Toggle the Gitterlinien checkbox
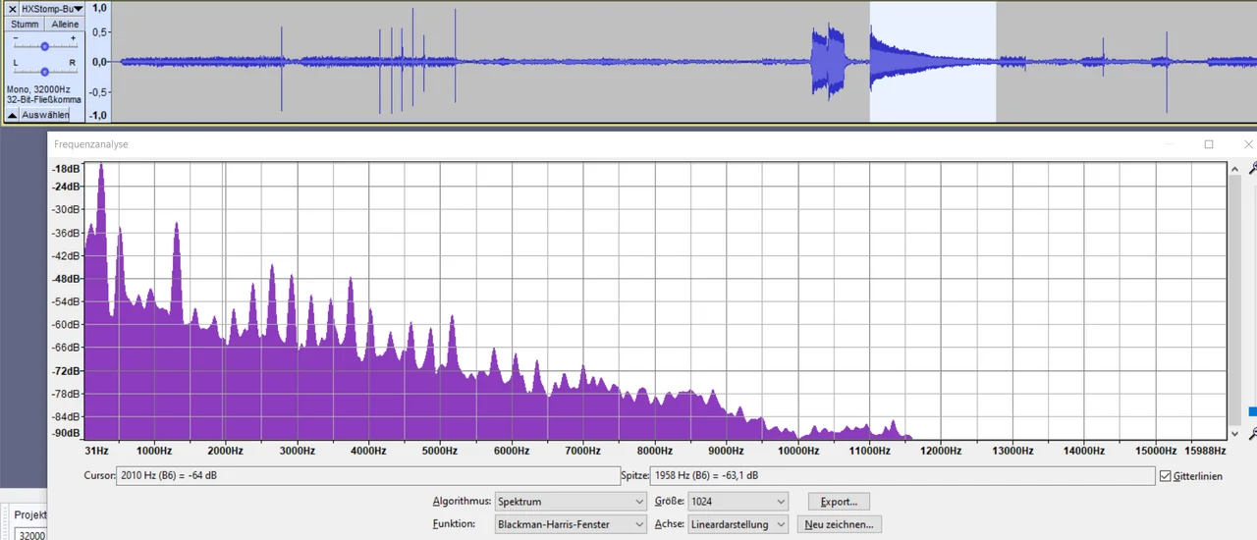 [1166, 476]
